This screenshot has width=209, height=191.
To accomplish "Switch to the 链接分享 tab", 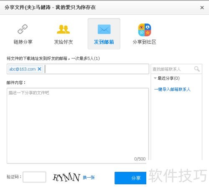I will (x=23, y=42).
